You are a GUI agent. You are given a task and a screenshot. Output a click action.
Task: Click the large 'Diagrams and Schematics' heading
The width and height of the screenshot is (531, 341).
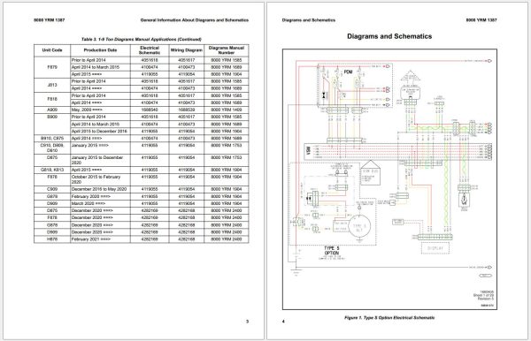click(389, 36)
